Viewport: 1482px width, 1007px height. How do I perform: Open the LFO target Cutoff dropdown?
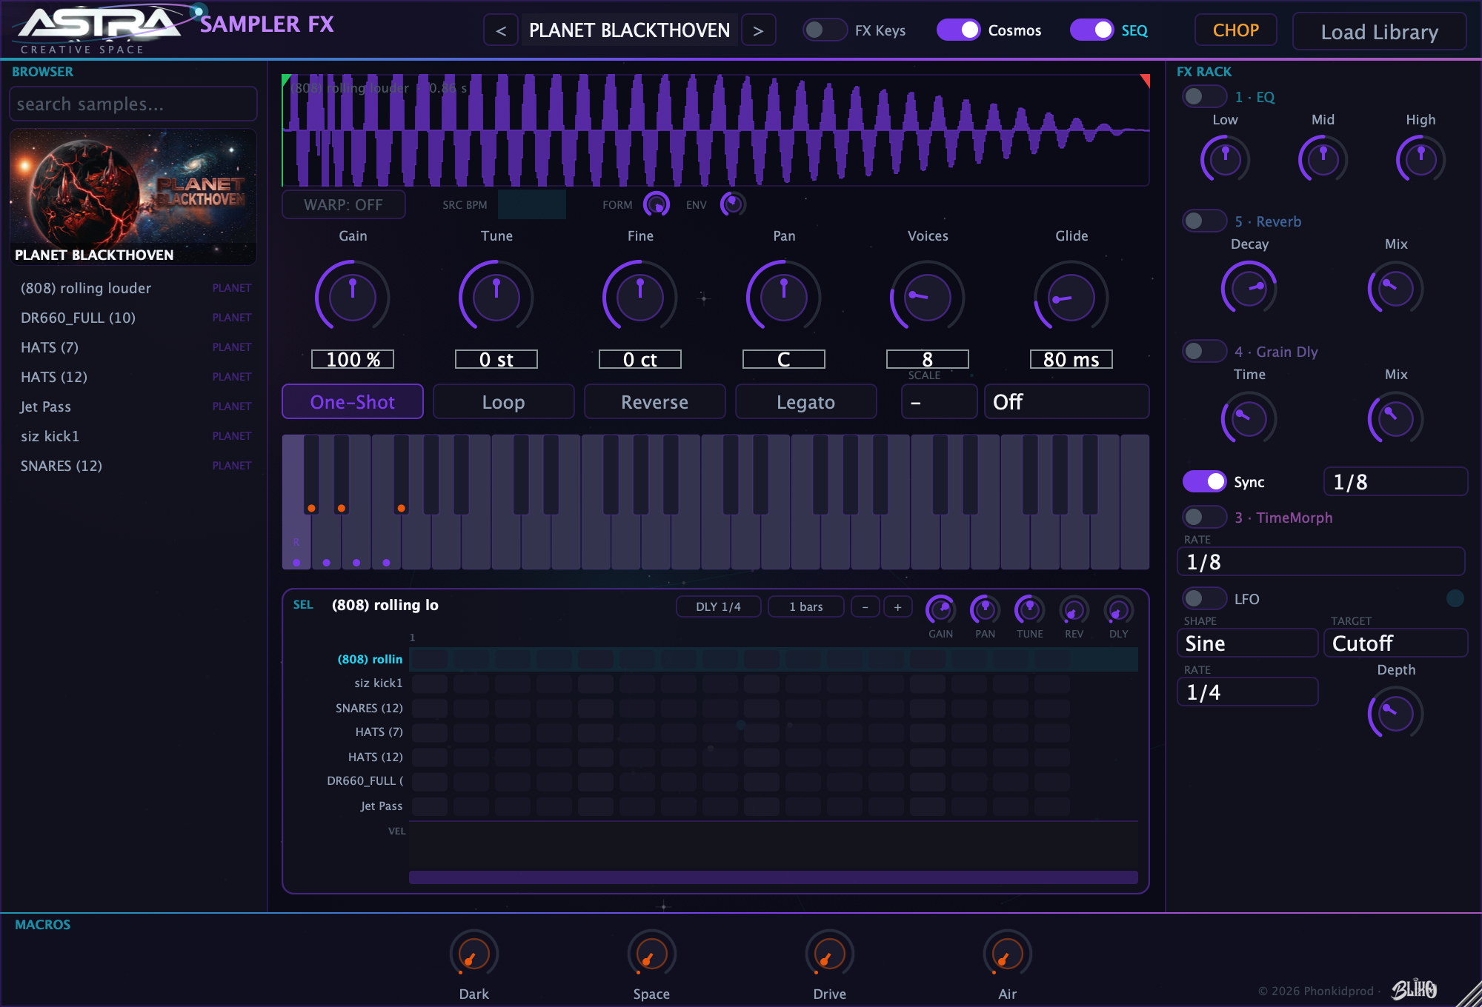(1395, 643)
